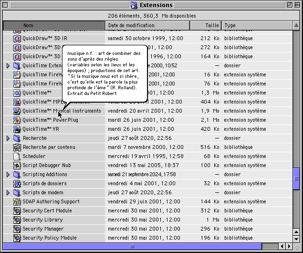Click date "mercredi 19 avril 1995, 12:58"
This screenshot has height=253, width=303.
[x=146, y=156]
